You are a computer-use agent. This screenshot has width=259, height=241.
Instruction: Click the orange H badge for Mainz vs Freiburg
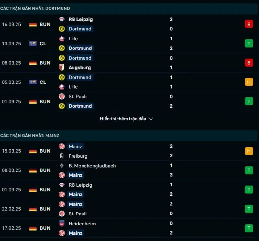249,151
